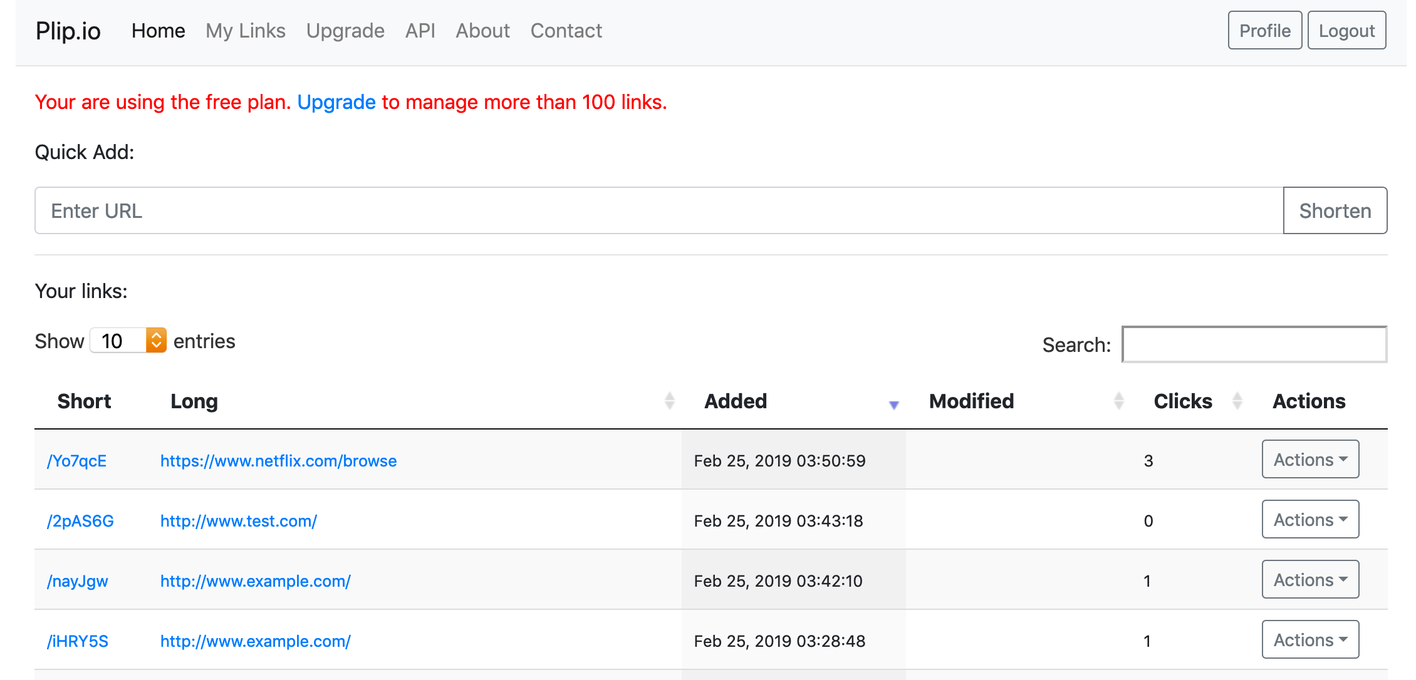Sort by Modified column arrows

[1118, 401]
